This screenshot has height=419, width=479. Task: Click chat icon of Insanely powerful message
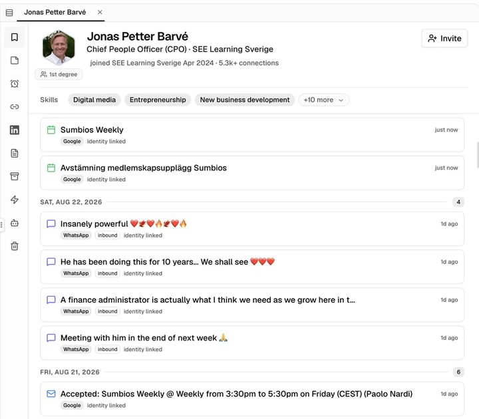[51, 224]
